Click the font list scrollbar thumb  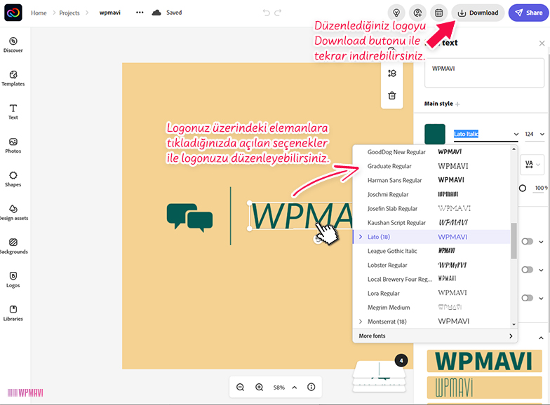point(514,241)
